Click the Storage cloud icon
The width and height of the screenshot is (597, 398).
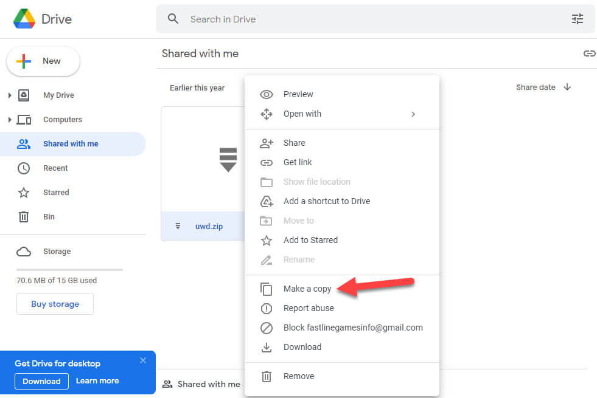[x=24, y=252]
